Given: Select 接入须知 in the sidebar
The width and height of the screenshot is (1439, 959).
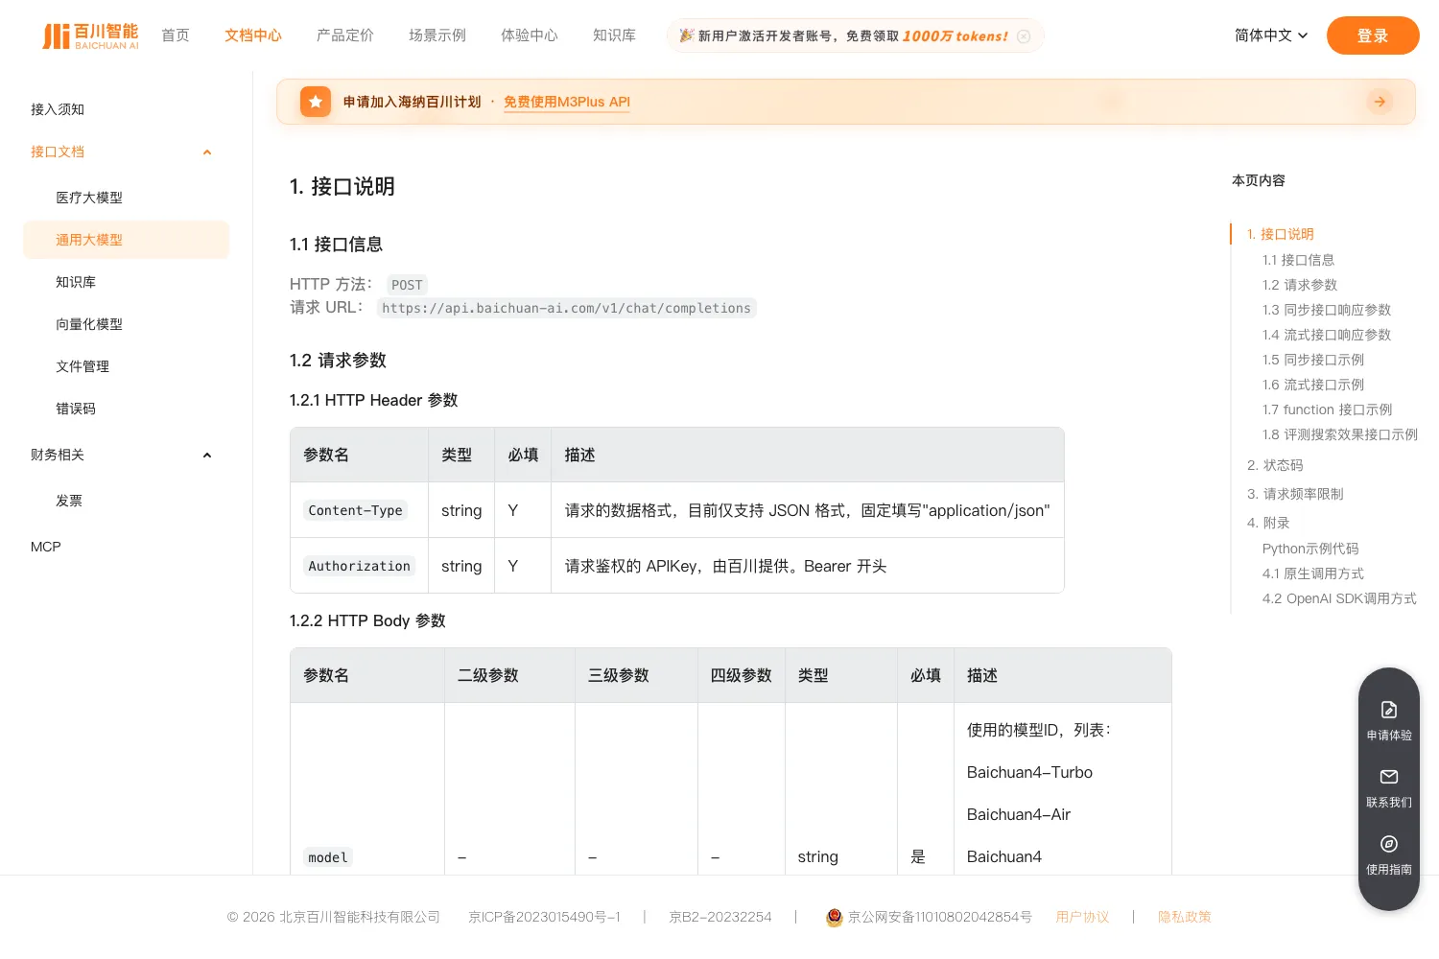Looking at the screenshot, I should pyautogui.click(x=58, y=109).
